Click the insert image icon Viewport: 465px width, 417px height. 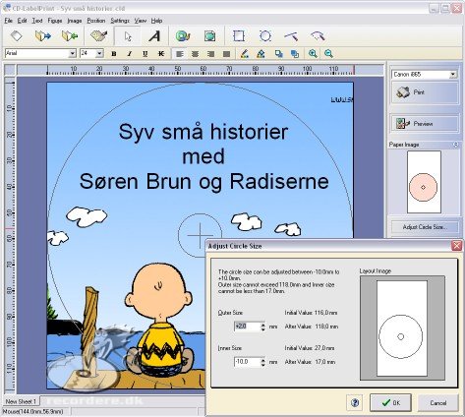point(209,36)
